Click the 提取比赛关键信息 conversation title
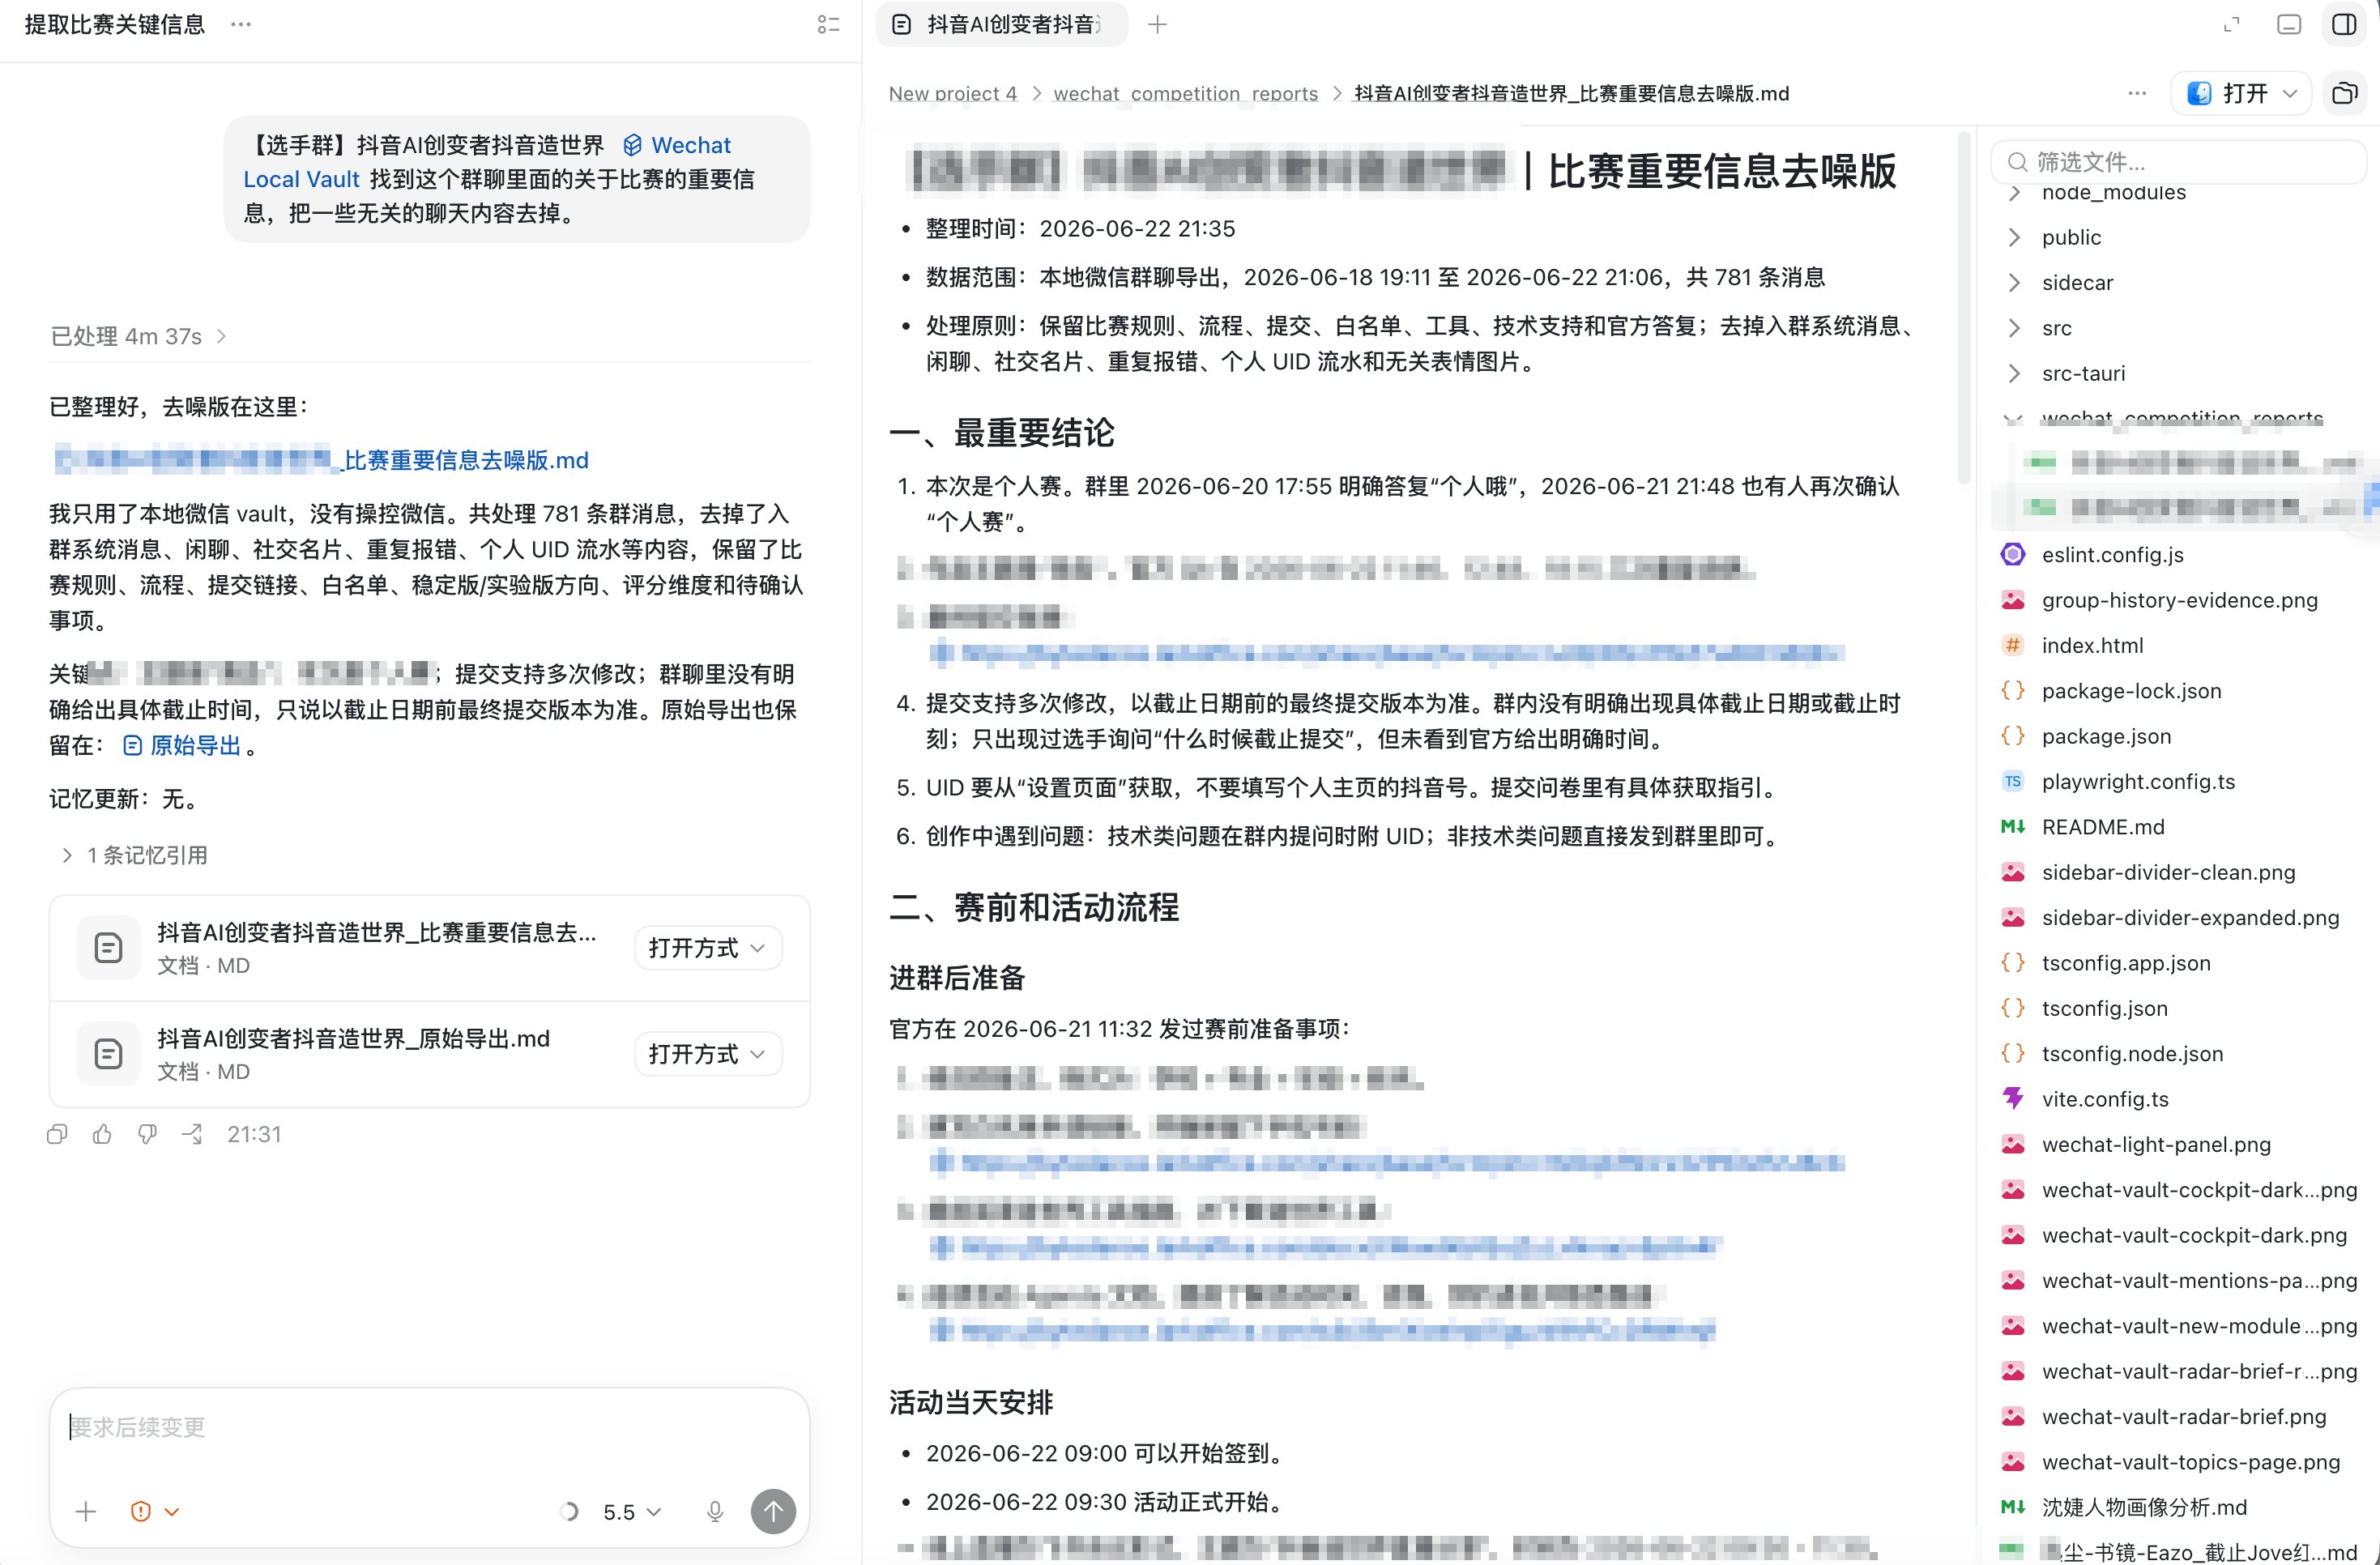Viewport: 2380px width, 1565px height. [114, 24]
